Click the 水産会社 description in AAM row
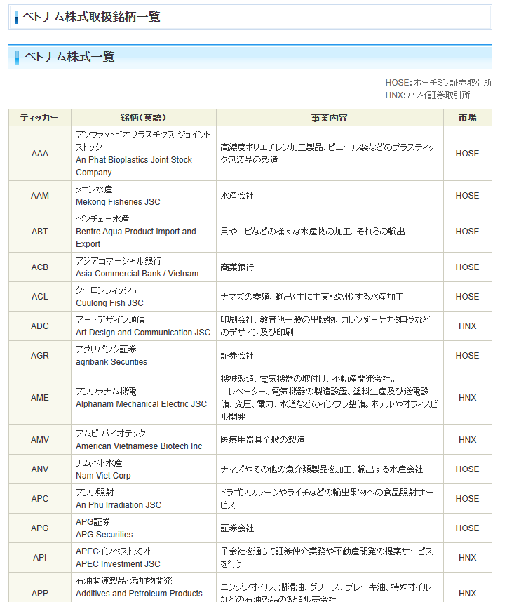The width and height of the screenshot is (507, 602). pos(237,196)
